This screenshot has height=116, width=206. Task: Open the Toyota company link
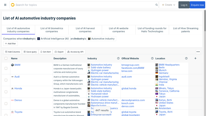coord(18,112)
